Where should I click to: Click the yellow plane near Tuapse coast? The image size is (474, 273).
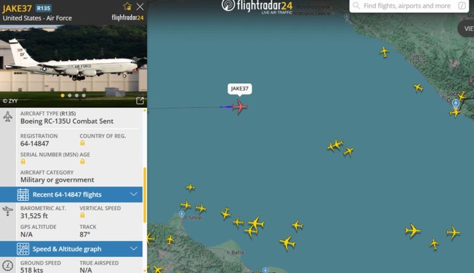385,52
